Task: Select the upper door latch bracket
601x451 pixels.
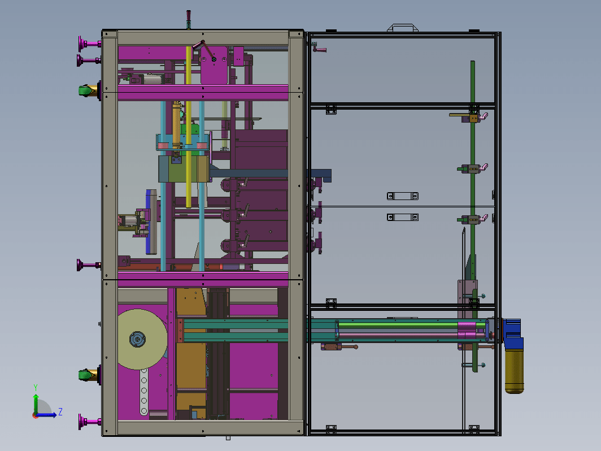Action: 402,196
